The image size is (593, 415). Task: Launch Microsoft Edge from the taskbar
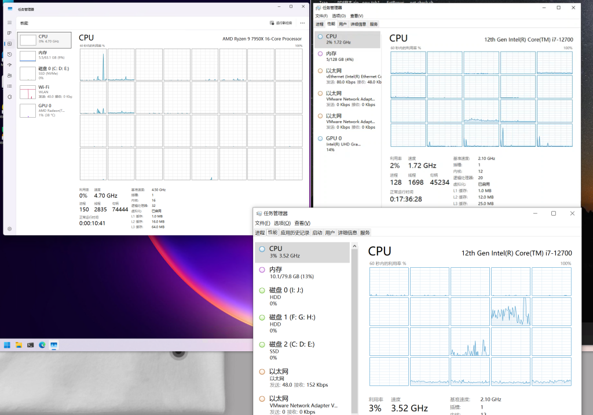tap(42, 345)
